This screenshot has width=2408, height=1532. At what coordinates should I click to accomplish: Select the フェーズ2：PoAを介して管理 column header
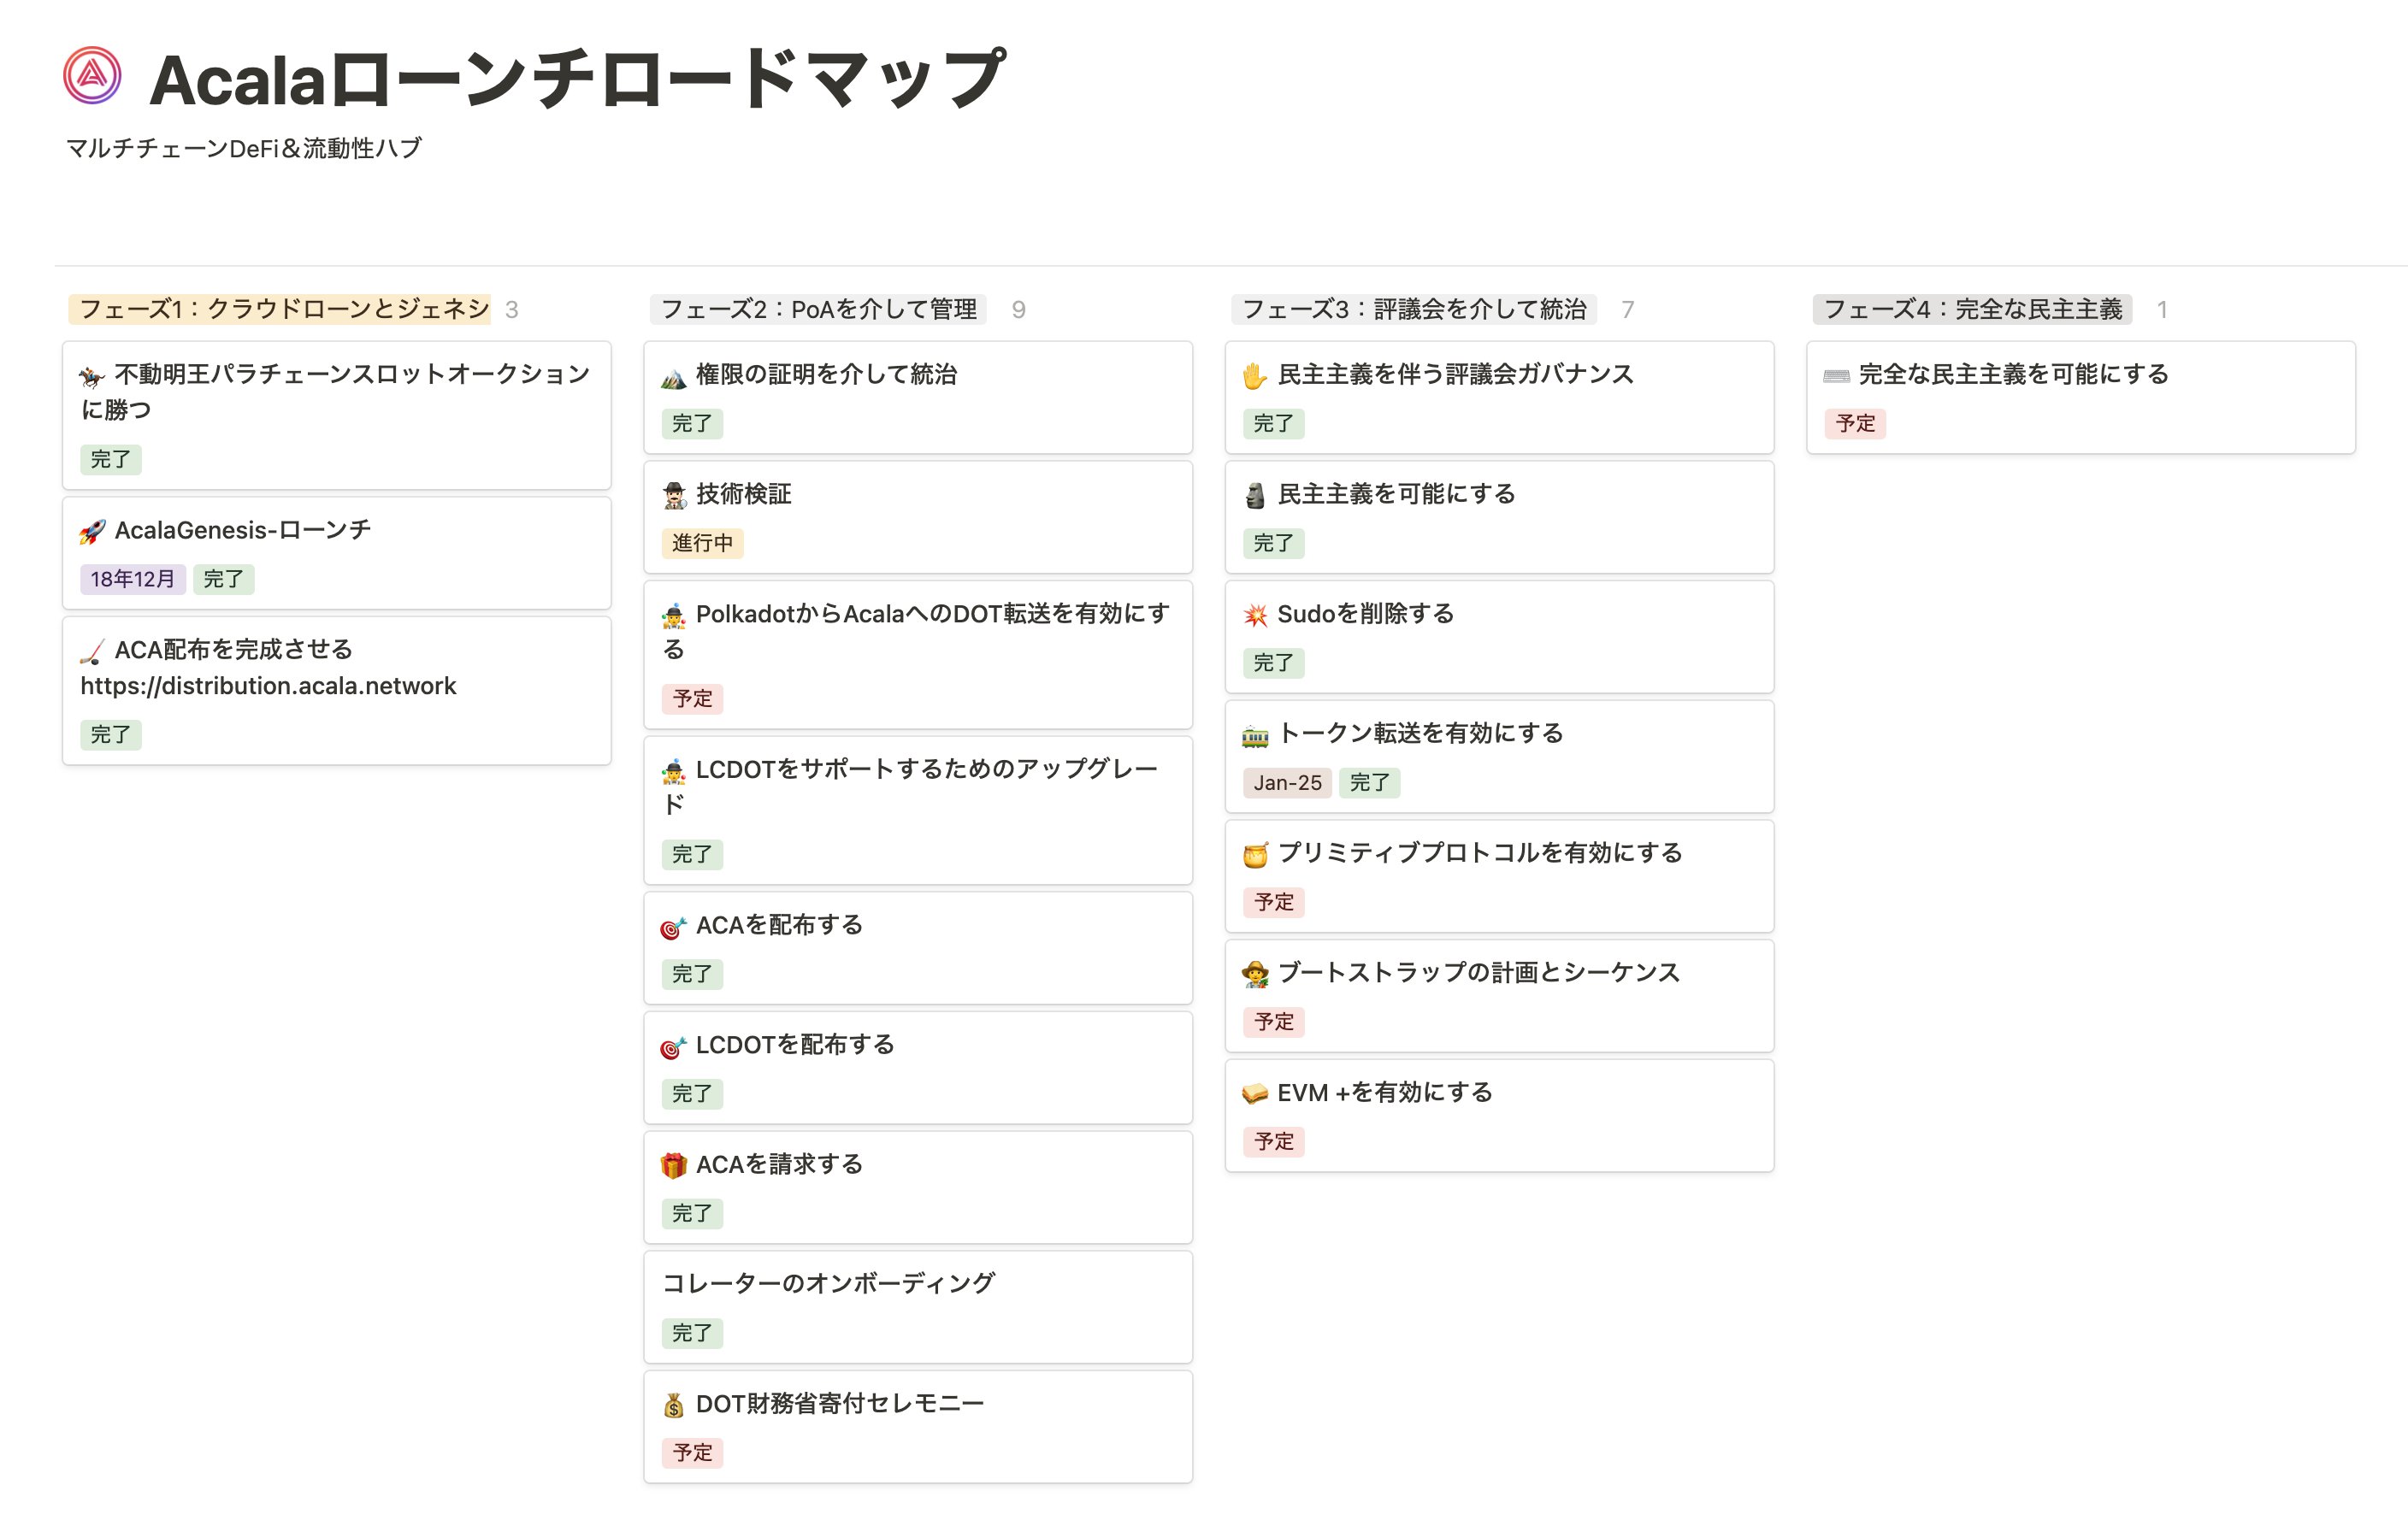click(x=819, y=309)
